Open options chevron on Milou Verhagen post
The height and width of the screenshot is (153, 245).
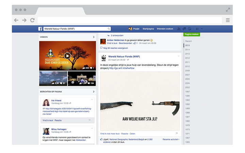click(x=92, y=128)
